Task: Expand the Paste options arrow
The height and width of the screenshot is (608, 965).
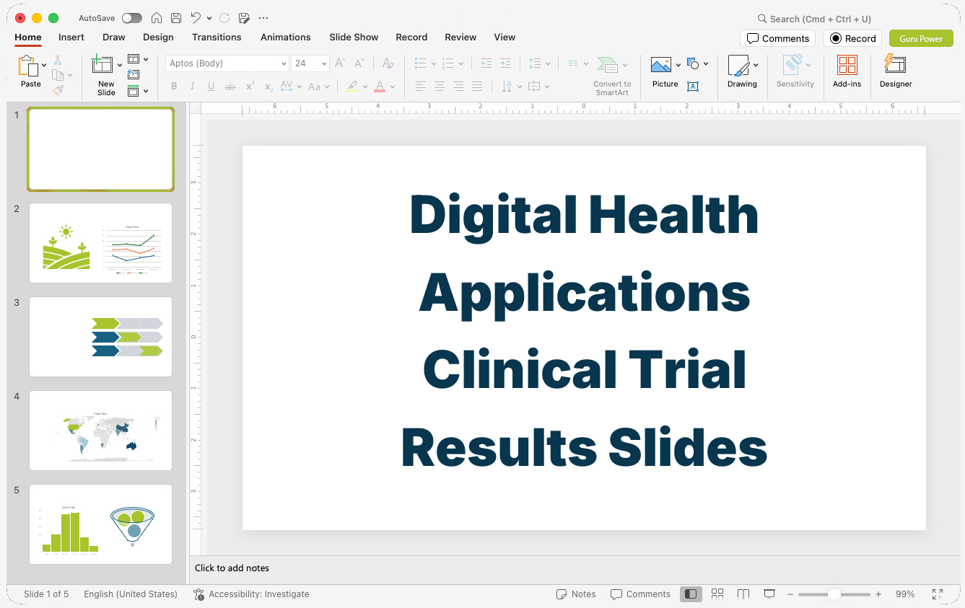Action: pos(44,65)
